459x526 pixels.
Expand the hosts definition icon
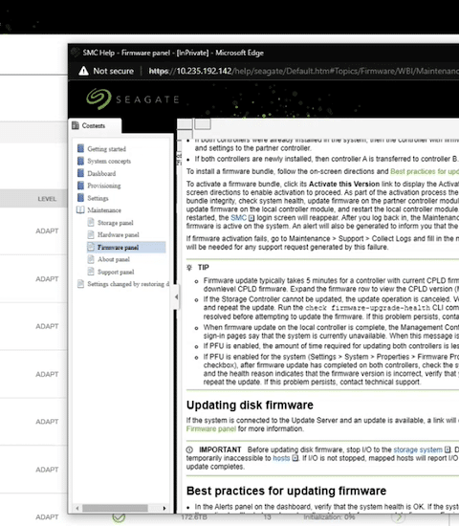295,458
